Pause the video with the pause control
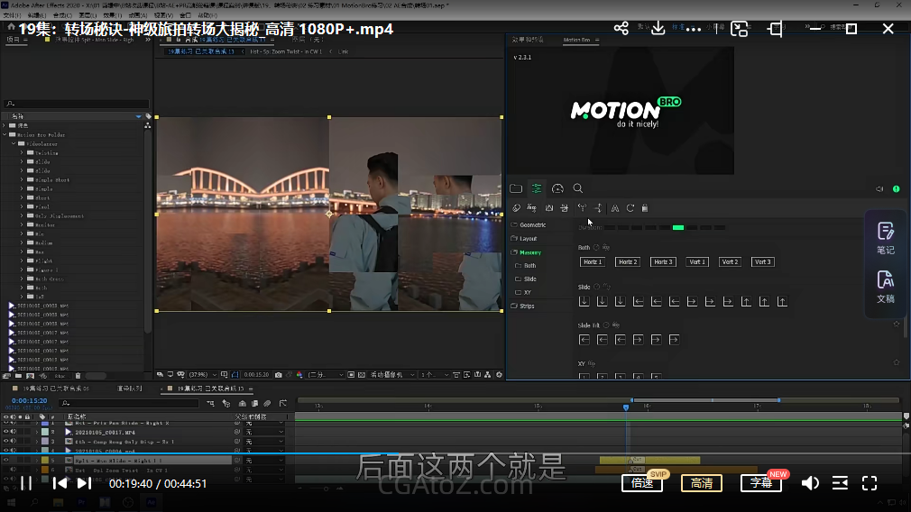Screen dimensions: 911x512 pos(27,483)
